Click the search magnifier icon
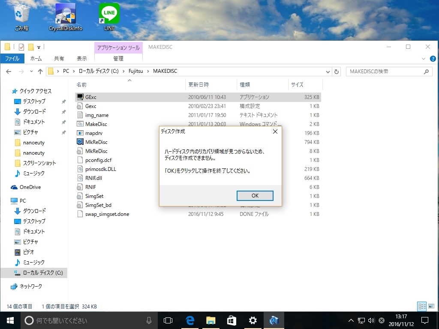This screenshot has height=329, width=439. (x=426, y=72)
